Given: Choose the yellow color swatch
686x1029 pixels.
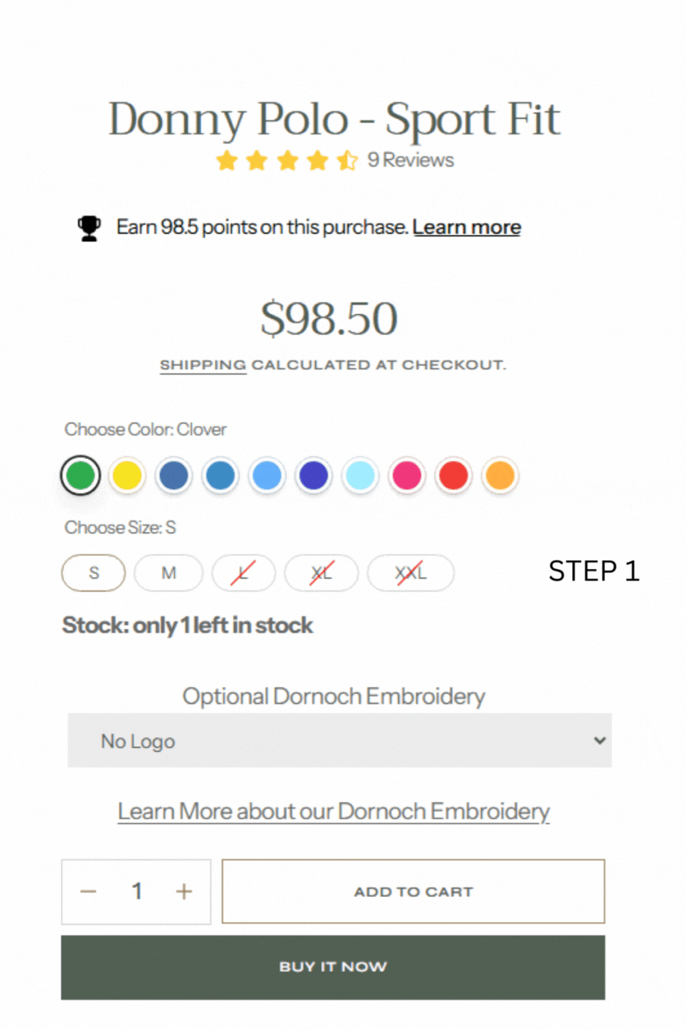Looking at the screenshot, I should pos(127,476).
